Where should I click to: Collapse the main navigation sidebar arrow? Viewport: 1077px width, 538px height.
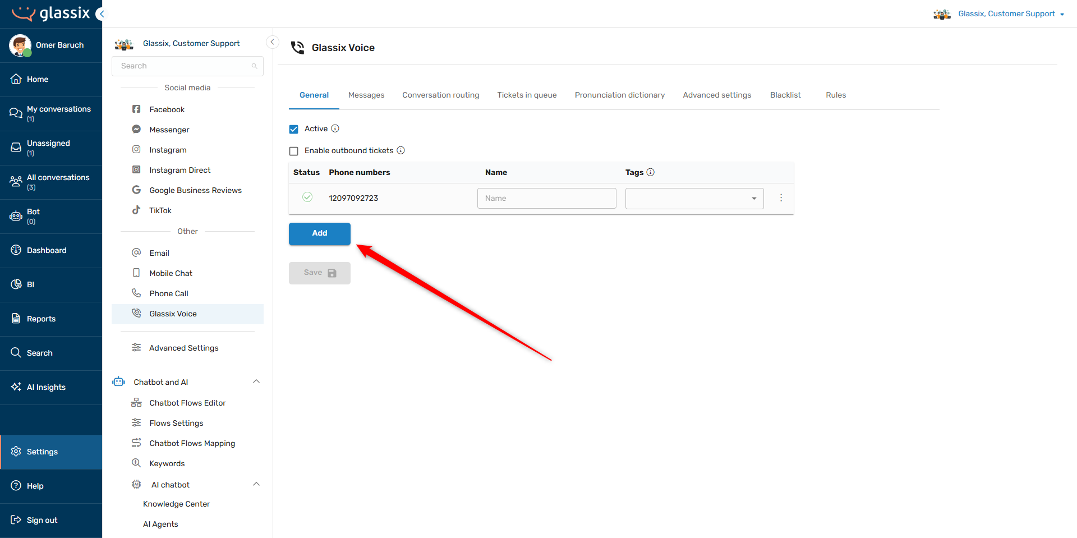[x=101, y=14]
